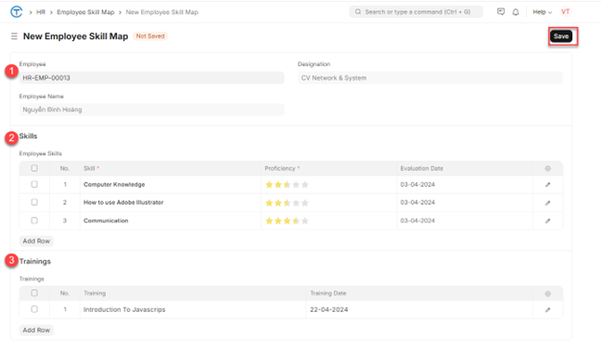601x352 pixels.
Task: Set Communication proficiency to the first star
Action: (269, 221)
